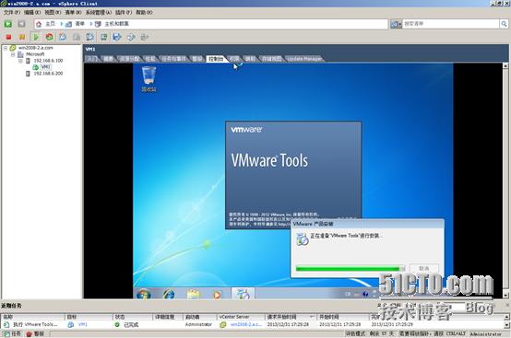Open the 系统管理(A) menu
This screenshot has height=338, width=511.
(x=99, y=12)
